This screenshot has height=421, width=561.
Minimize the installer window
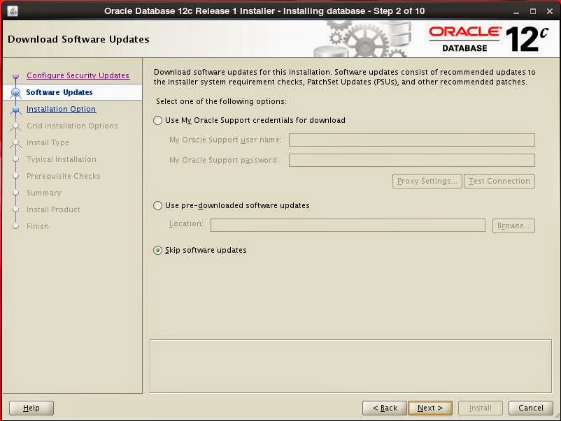click(516, 11)
